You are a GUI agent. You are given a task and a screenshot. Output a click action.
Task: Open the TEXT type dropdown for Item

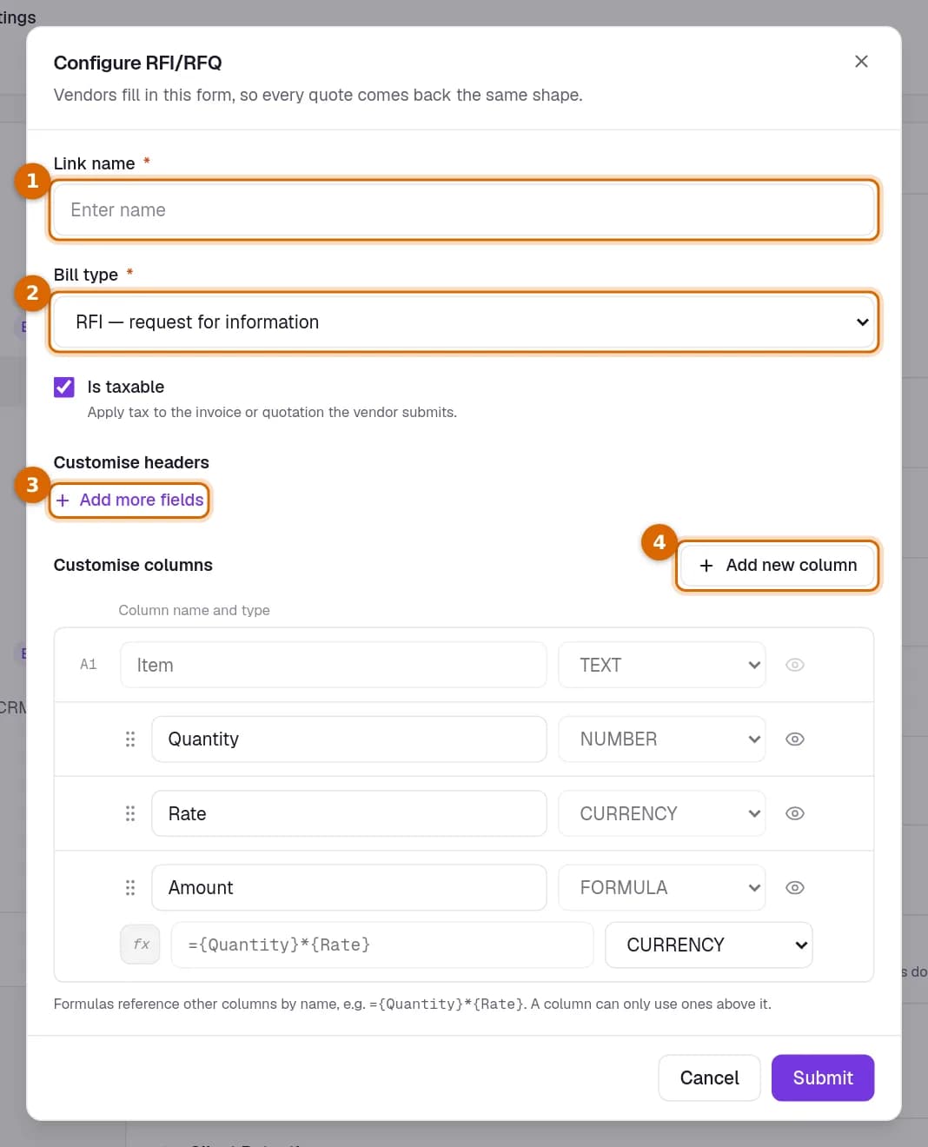click(x=662, y=665)
